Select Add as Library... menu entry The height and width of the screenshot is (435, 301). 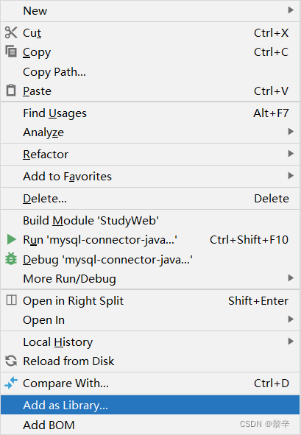tap(150, 405)
